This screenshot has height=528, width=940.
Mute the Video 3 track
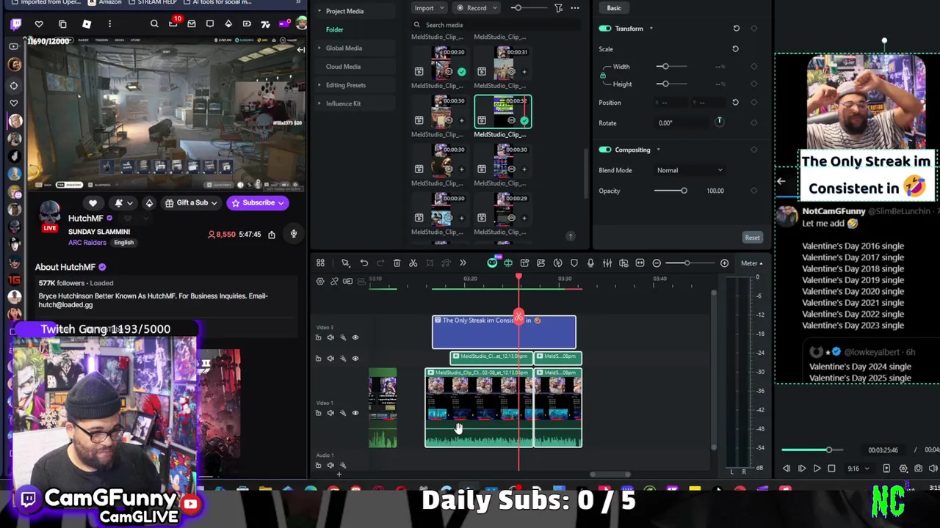pyautogui.click(x=330, y=337)
